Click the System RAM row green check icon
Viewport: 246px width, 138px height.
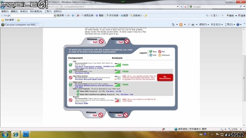click(x=71, y=72)
